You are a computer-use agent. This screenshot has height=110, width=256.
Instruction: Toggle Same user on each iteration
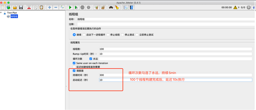click(x=74, y=63)
